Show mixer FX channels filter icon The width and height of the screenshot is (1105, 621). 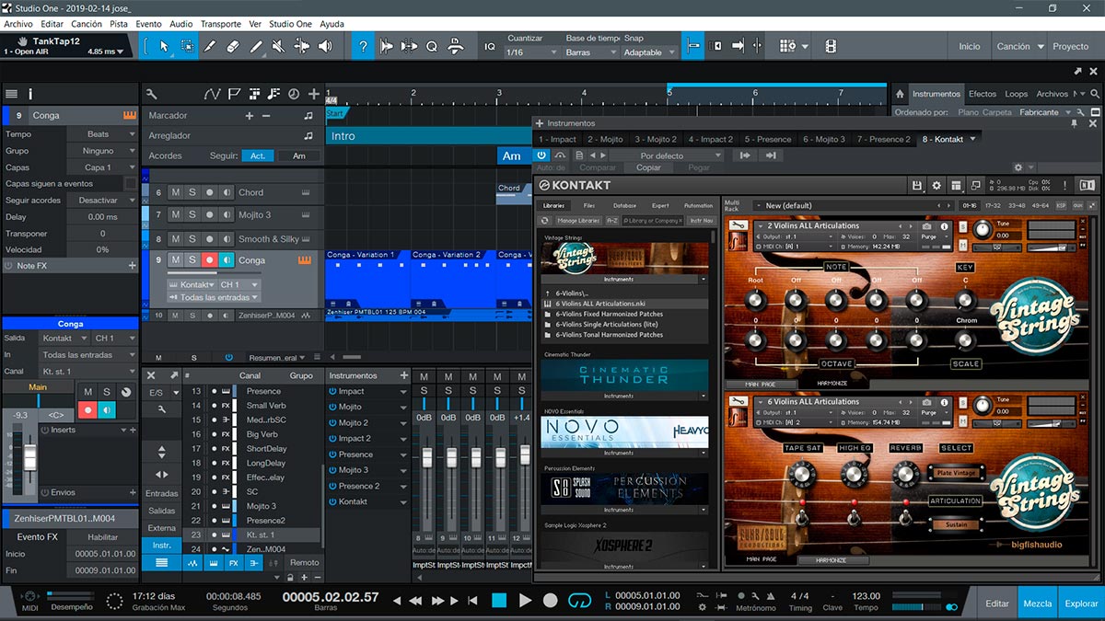[233, 563]
